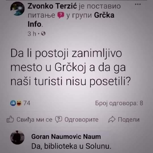Open the Grčka Info group

point(71,20)
